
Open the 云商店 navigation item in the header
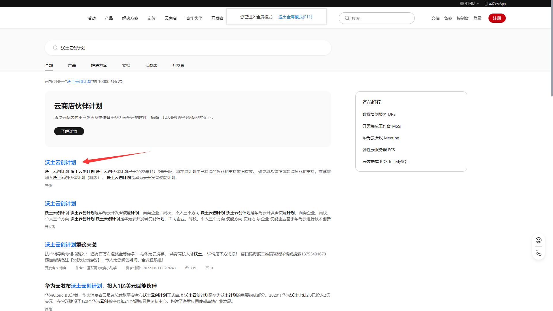click(x=171, y=18)
